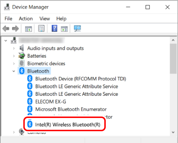
Task: Click the Show/Hide Action Pane toolbar icon
Action: point(64,29)
